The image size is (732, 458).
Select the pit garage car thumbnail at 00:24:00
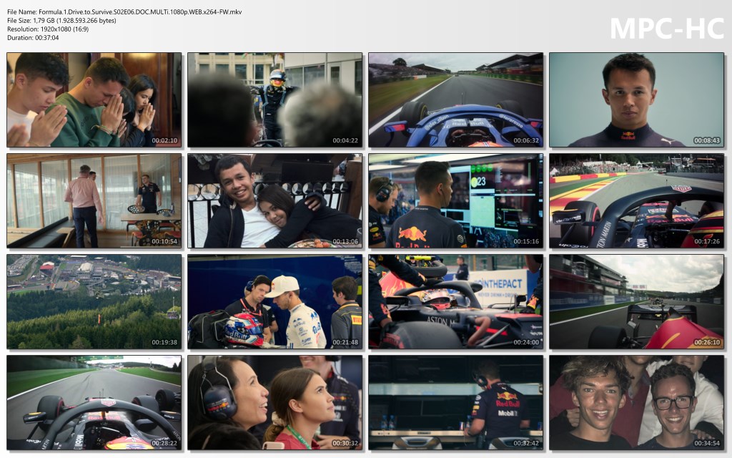click(456, 301)
